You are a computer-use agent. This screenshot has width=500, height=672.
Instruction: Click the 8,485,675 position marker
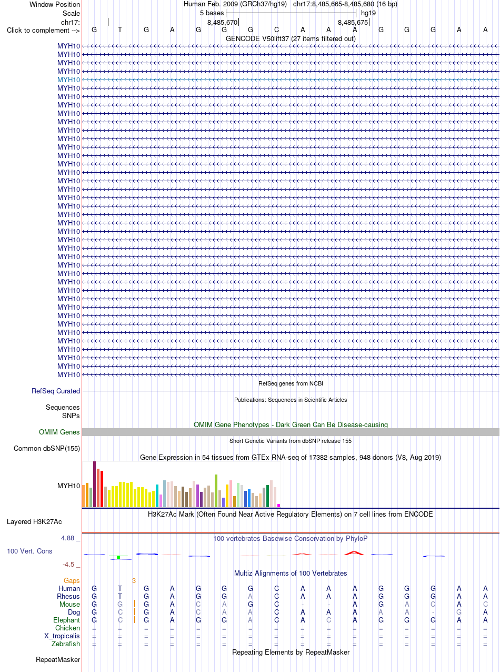click(x=353, y=22)
